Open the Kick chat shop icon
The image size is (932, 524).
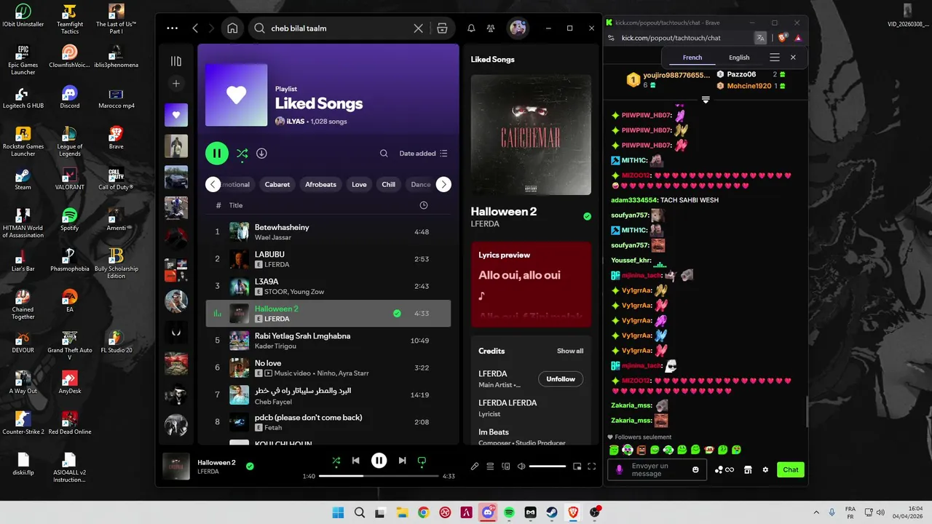pos(748,469)
